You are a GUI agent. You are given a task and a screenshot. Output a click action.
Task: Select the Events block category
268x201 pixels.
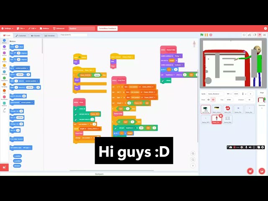(x=4, y=60)
